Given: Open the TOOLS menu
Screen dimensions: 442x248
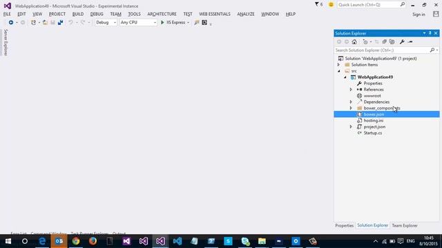Looking at the screenshot, I should (134, 14).
